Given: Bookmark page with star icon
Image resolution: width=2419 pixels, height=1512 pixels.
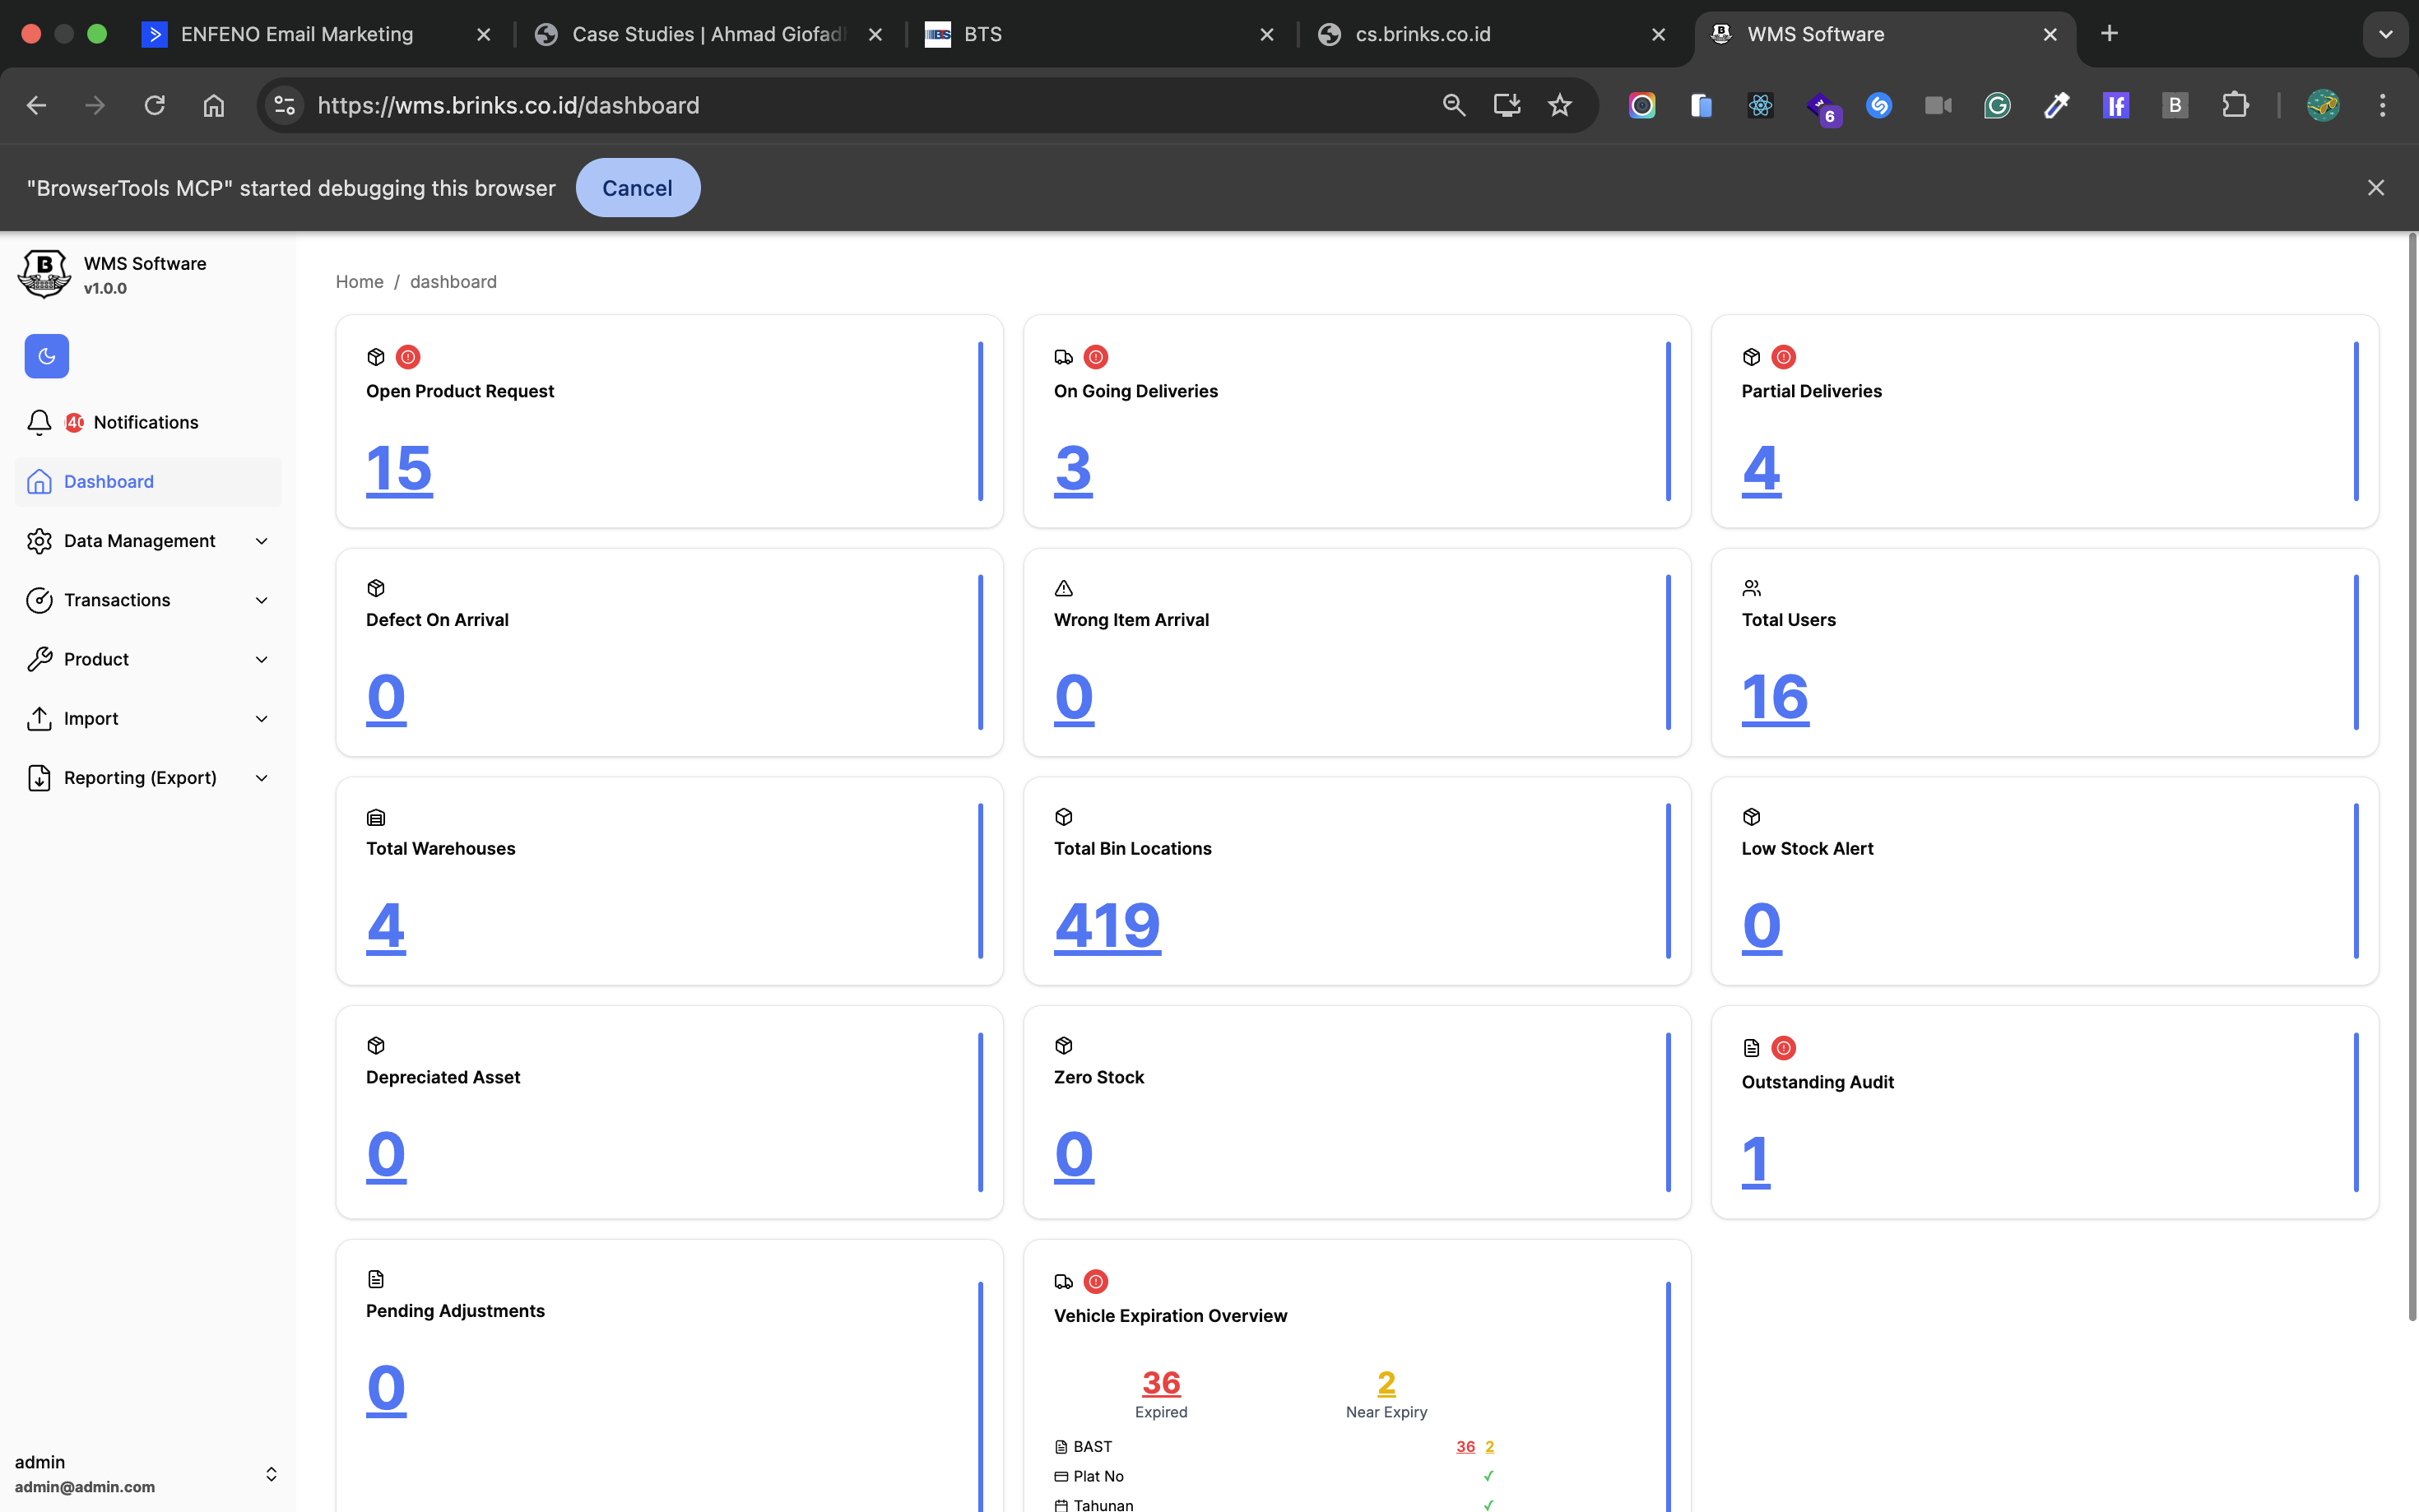Looking at the screenshot, I should 1559,105.
